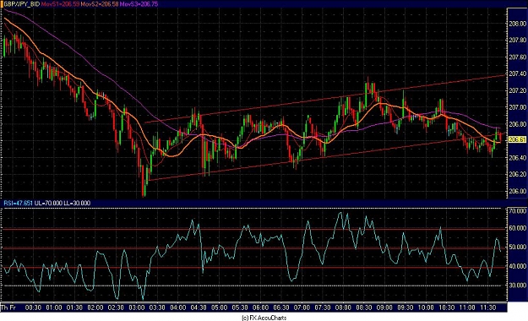
Task: Click the 30.000 RSI scale label
Action: tap(518, 285)
